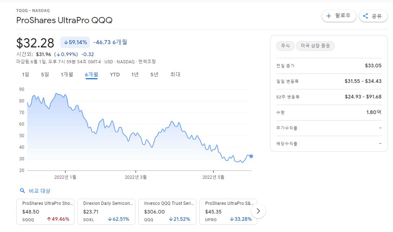Click the $32.28 current price
393x232 pixels.
pos(35,43)
